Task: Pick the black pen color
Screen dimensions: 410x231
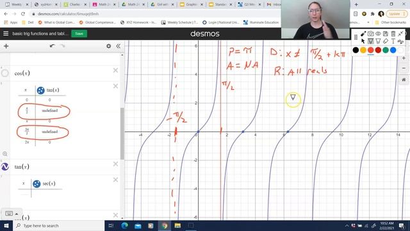Action: [x=356, y=50]
